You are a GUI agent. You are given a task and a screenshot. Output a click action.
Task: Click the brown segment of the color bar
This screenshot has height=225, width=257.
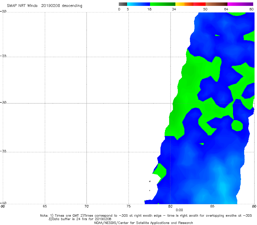(x=216, y=4)
